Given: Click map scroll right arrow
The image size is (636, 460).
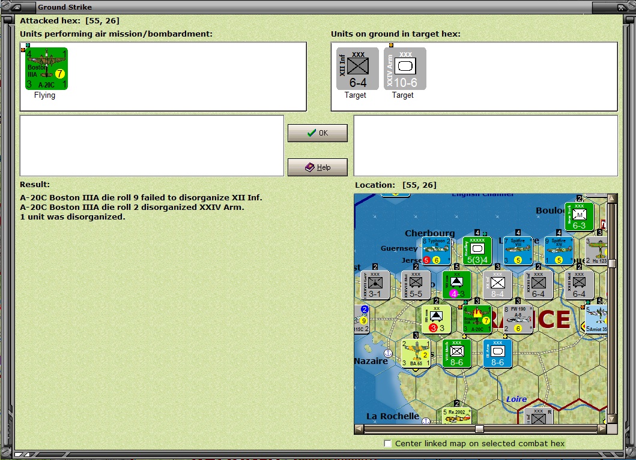Looking at the screenshot, I should (x=602, y=428).
